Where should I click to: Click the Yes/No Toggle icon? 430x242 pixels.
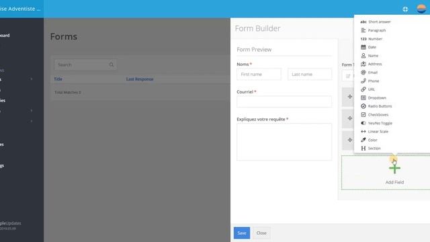(x=363, y=123)
